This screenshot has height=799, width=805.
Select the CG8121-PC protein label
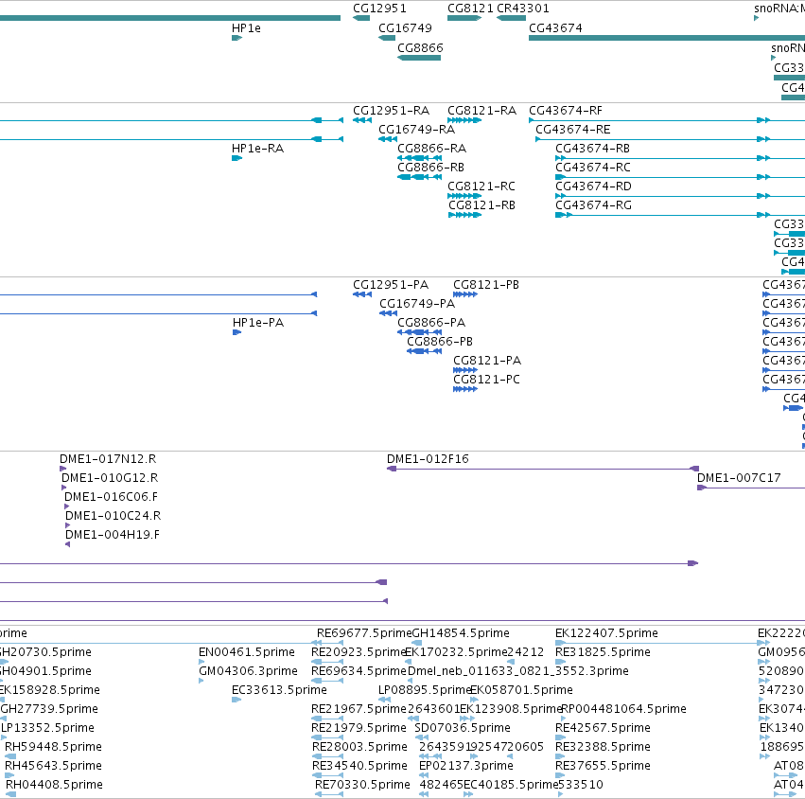(x=486, y=381)
